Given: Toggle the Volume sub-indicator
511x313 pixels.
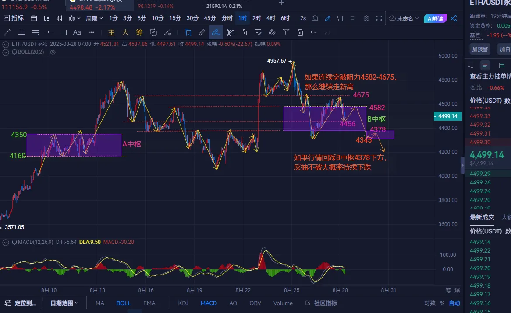Looking at the screenshot, I should 283,303.
